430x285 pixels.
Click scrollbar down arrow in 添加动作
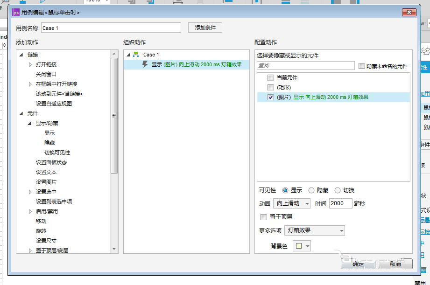114,249
